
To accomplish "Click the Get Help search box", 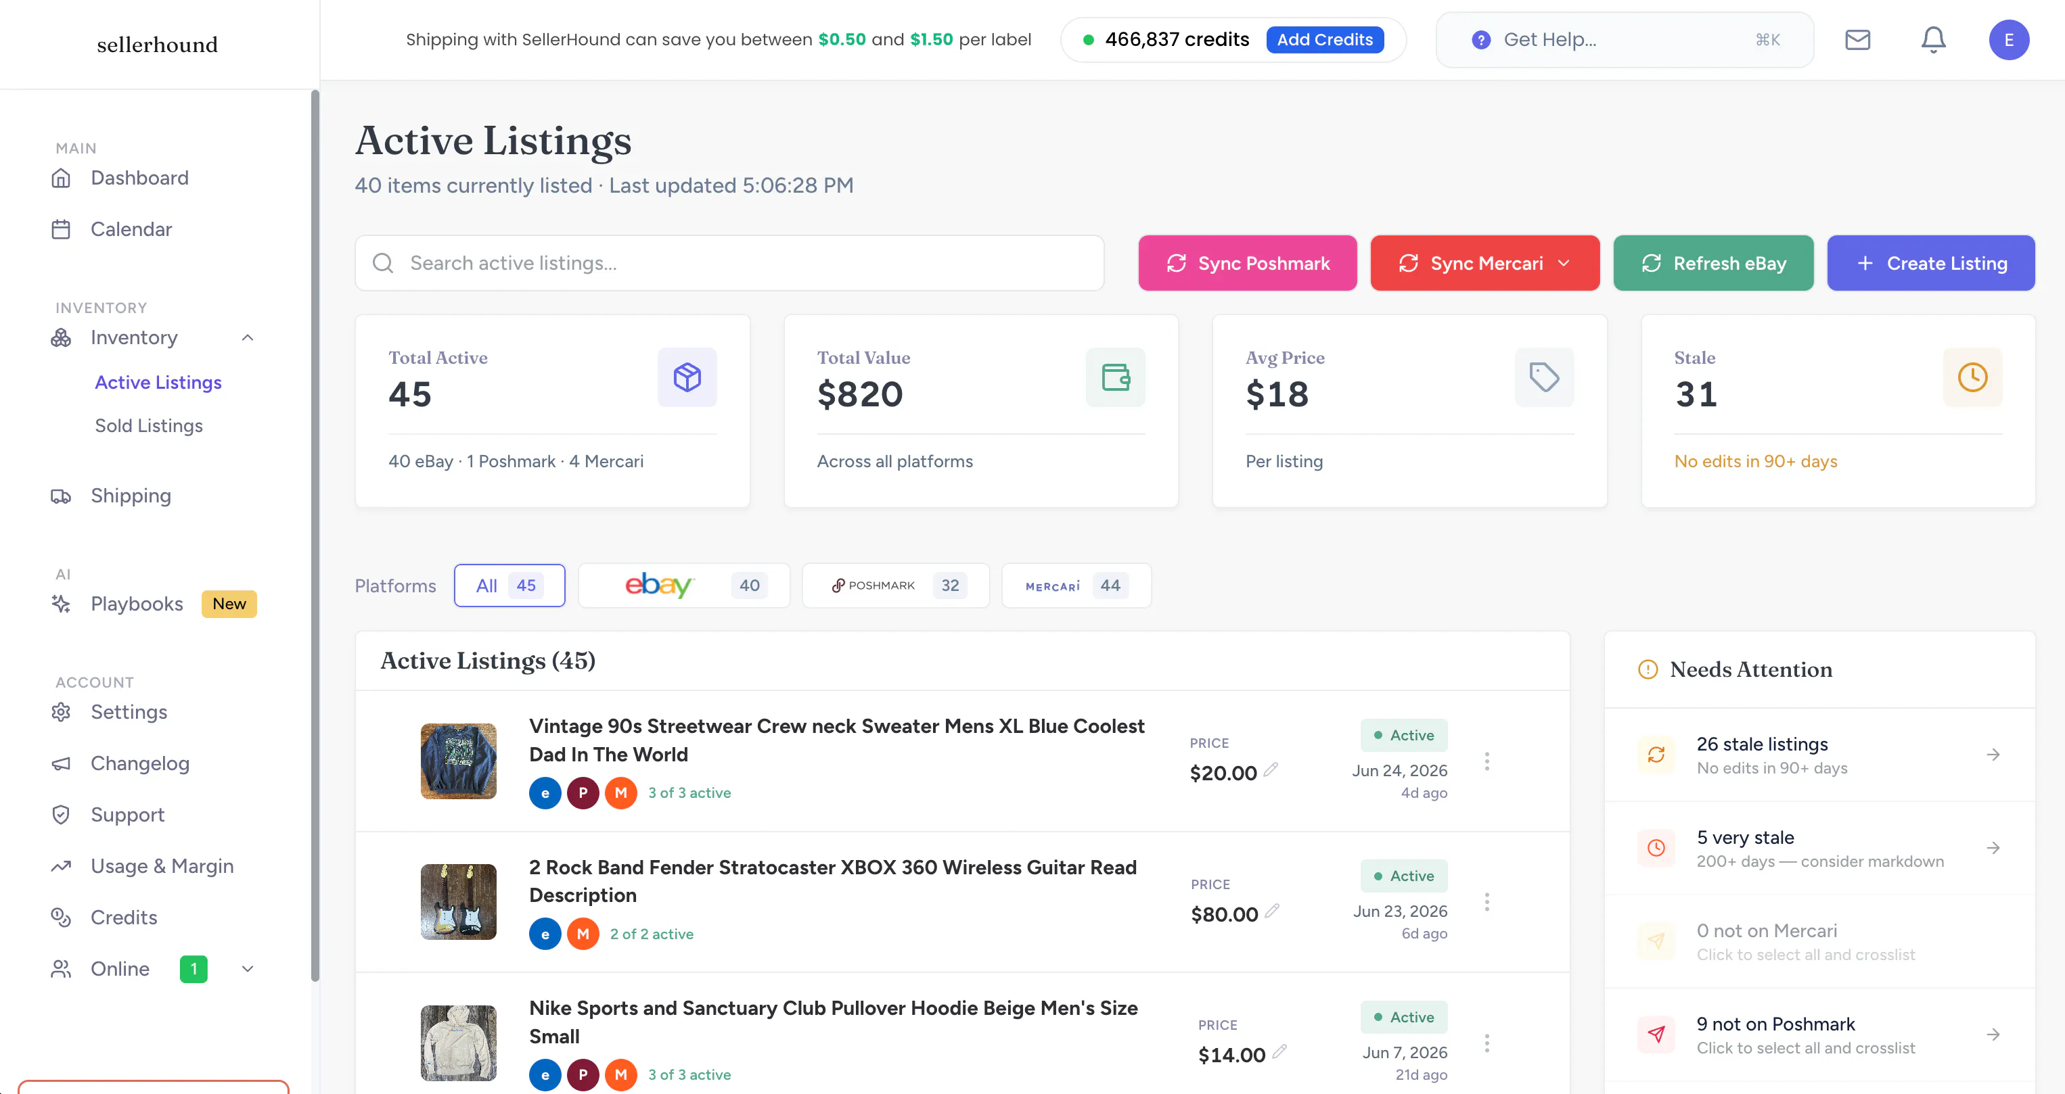I will click(1625, 39).
